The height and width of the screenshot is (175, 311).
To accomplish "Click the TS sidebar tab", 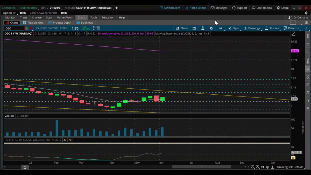I will coord(308,45).
